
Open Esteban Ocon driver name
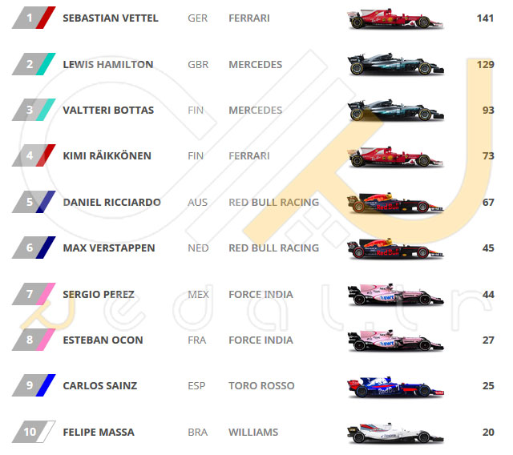pyautogui.click(x=103, y=340)
